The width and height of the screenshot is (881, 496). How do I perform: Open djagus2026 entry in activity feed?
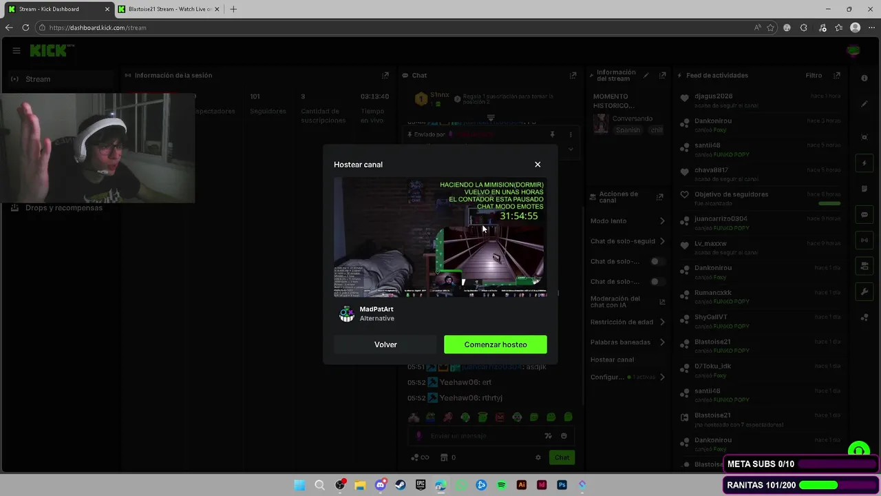point(758,101)
